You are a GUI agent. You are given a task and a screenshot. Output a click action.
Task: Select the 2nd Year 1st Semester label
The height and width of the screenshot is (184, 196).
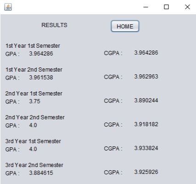point(34,94)
